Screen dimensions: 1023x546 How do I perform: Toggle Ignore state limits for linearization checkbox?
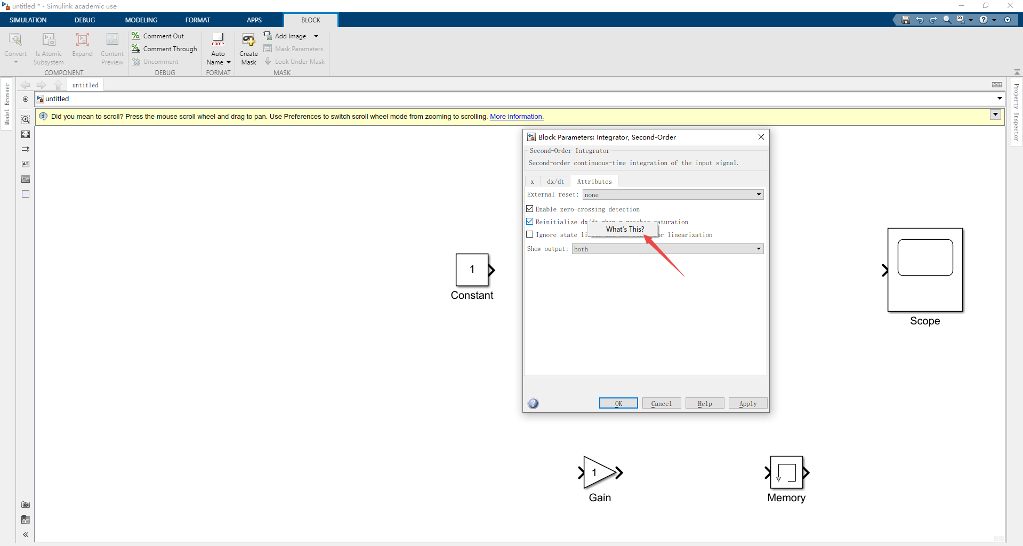tap(530, 234)
